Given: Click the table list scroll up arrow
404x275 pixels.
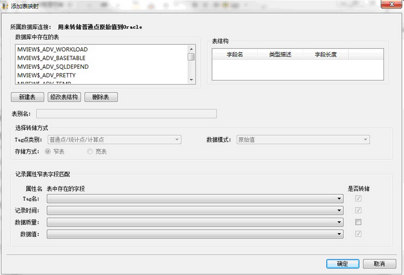Looking at the screenshot, I should tap(191, 49).
